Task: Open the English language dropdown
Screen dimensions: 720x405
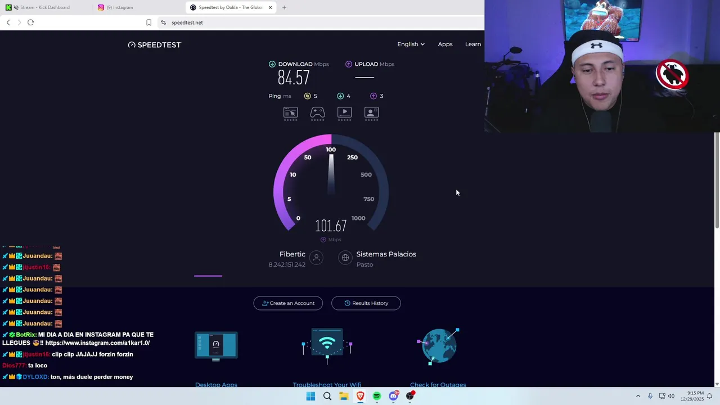Action: (411, 44)
